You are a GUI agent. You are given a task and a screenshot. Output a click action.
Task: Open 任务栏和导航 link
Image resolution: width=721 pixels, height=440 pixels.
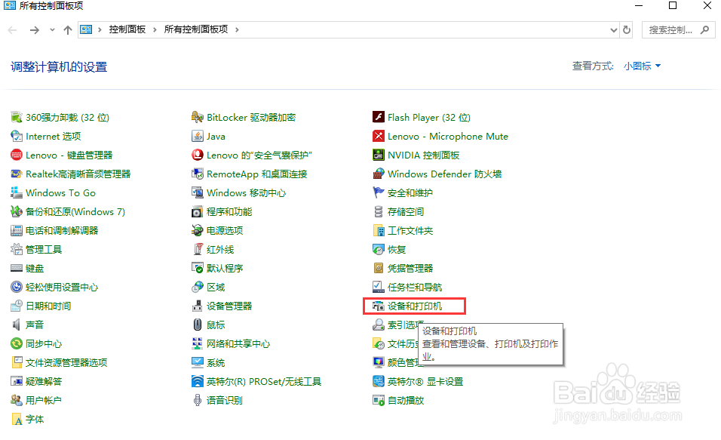[415, 288]
